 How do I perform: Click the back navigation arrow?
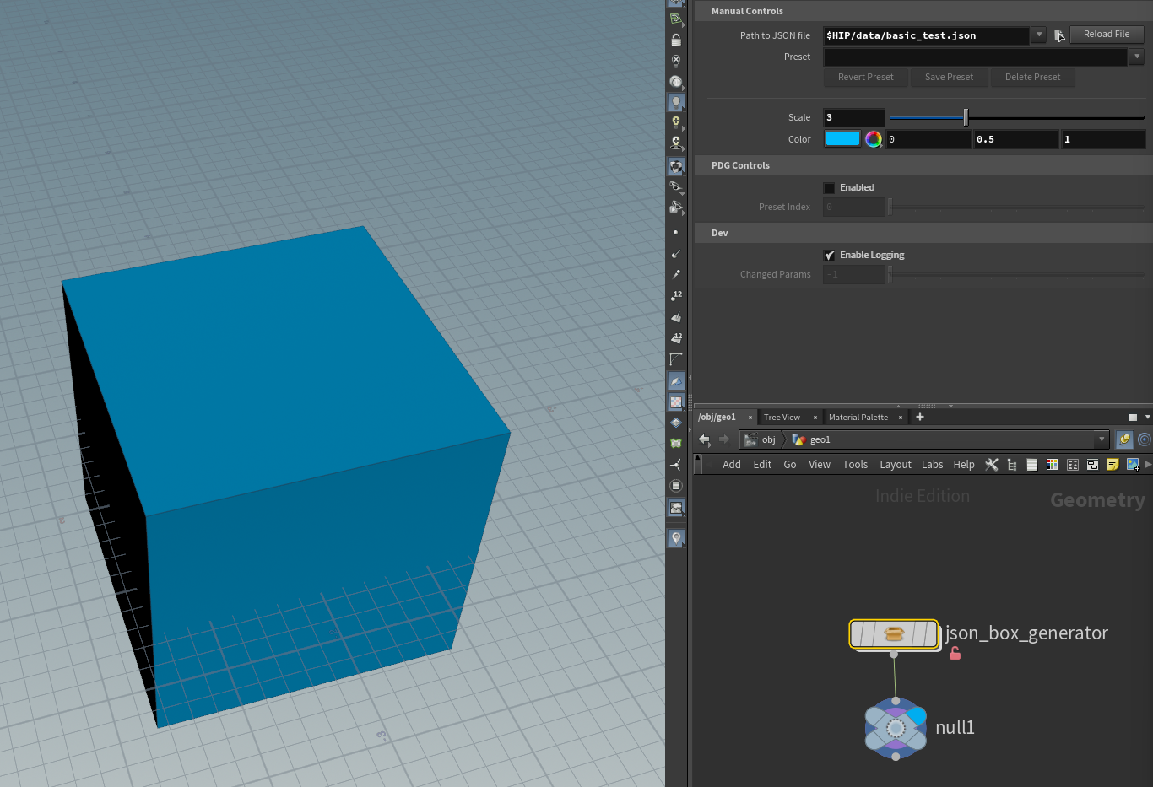[x=704, y=439]
